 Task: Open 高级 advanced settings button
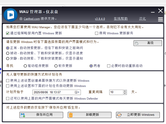[148, 43]
